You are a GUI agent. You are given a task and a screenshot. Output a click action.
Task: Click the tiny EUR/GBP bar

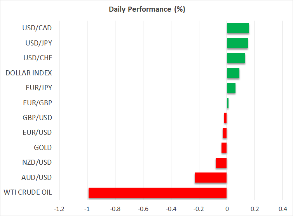(228, 103)
